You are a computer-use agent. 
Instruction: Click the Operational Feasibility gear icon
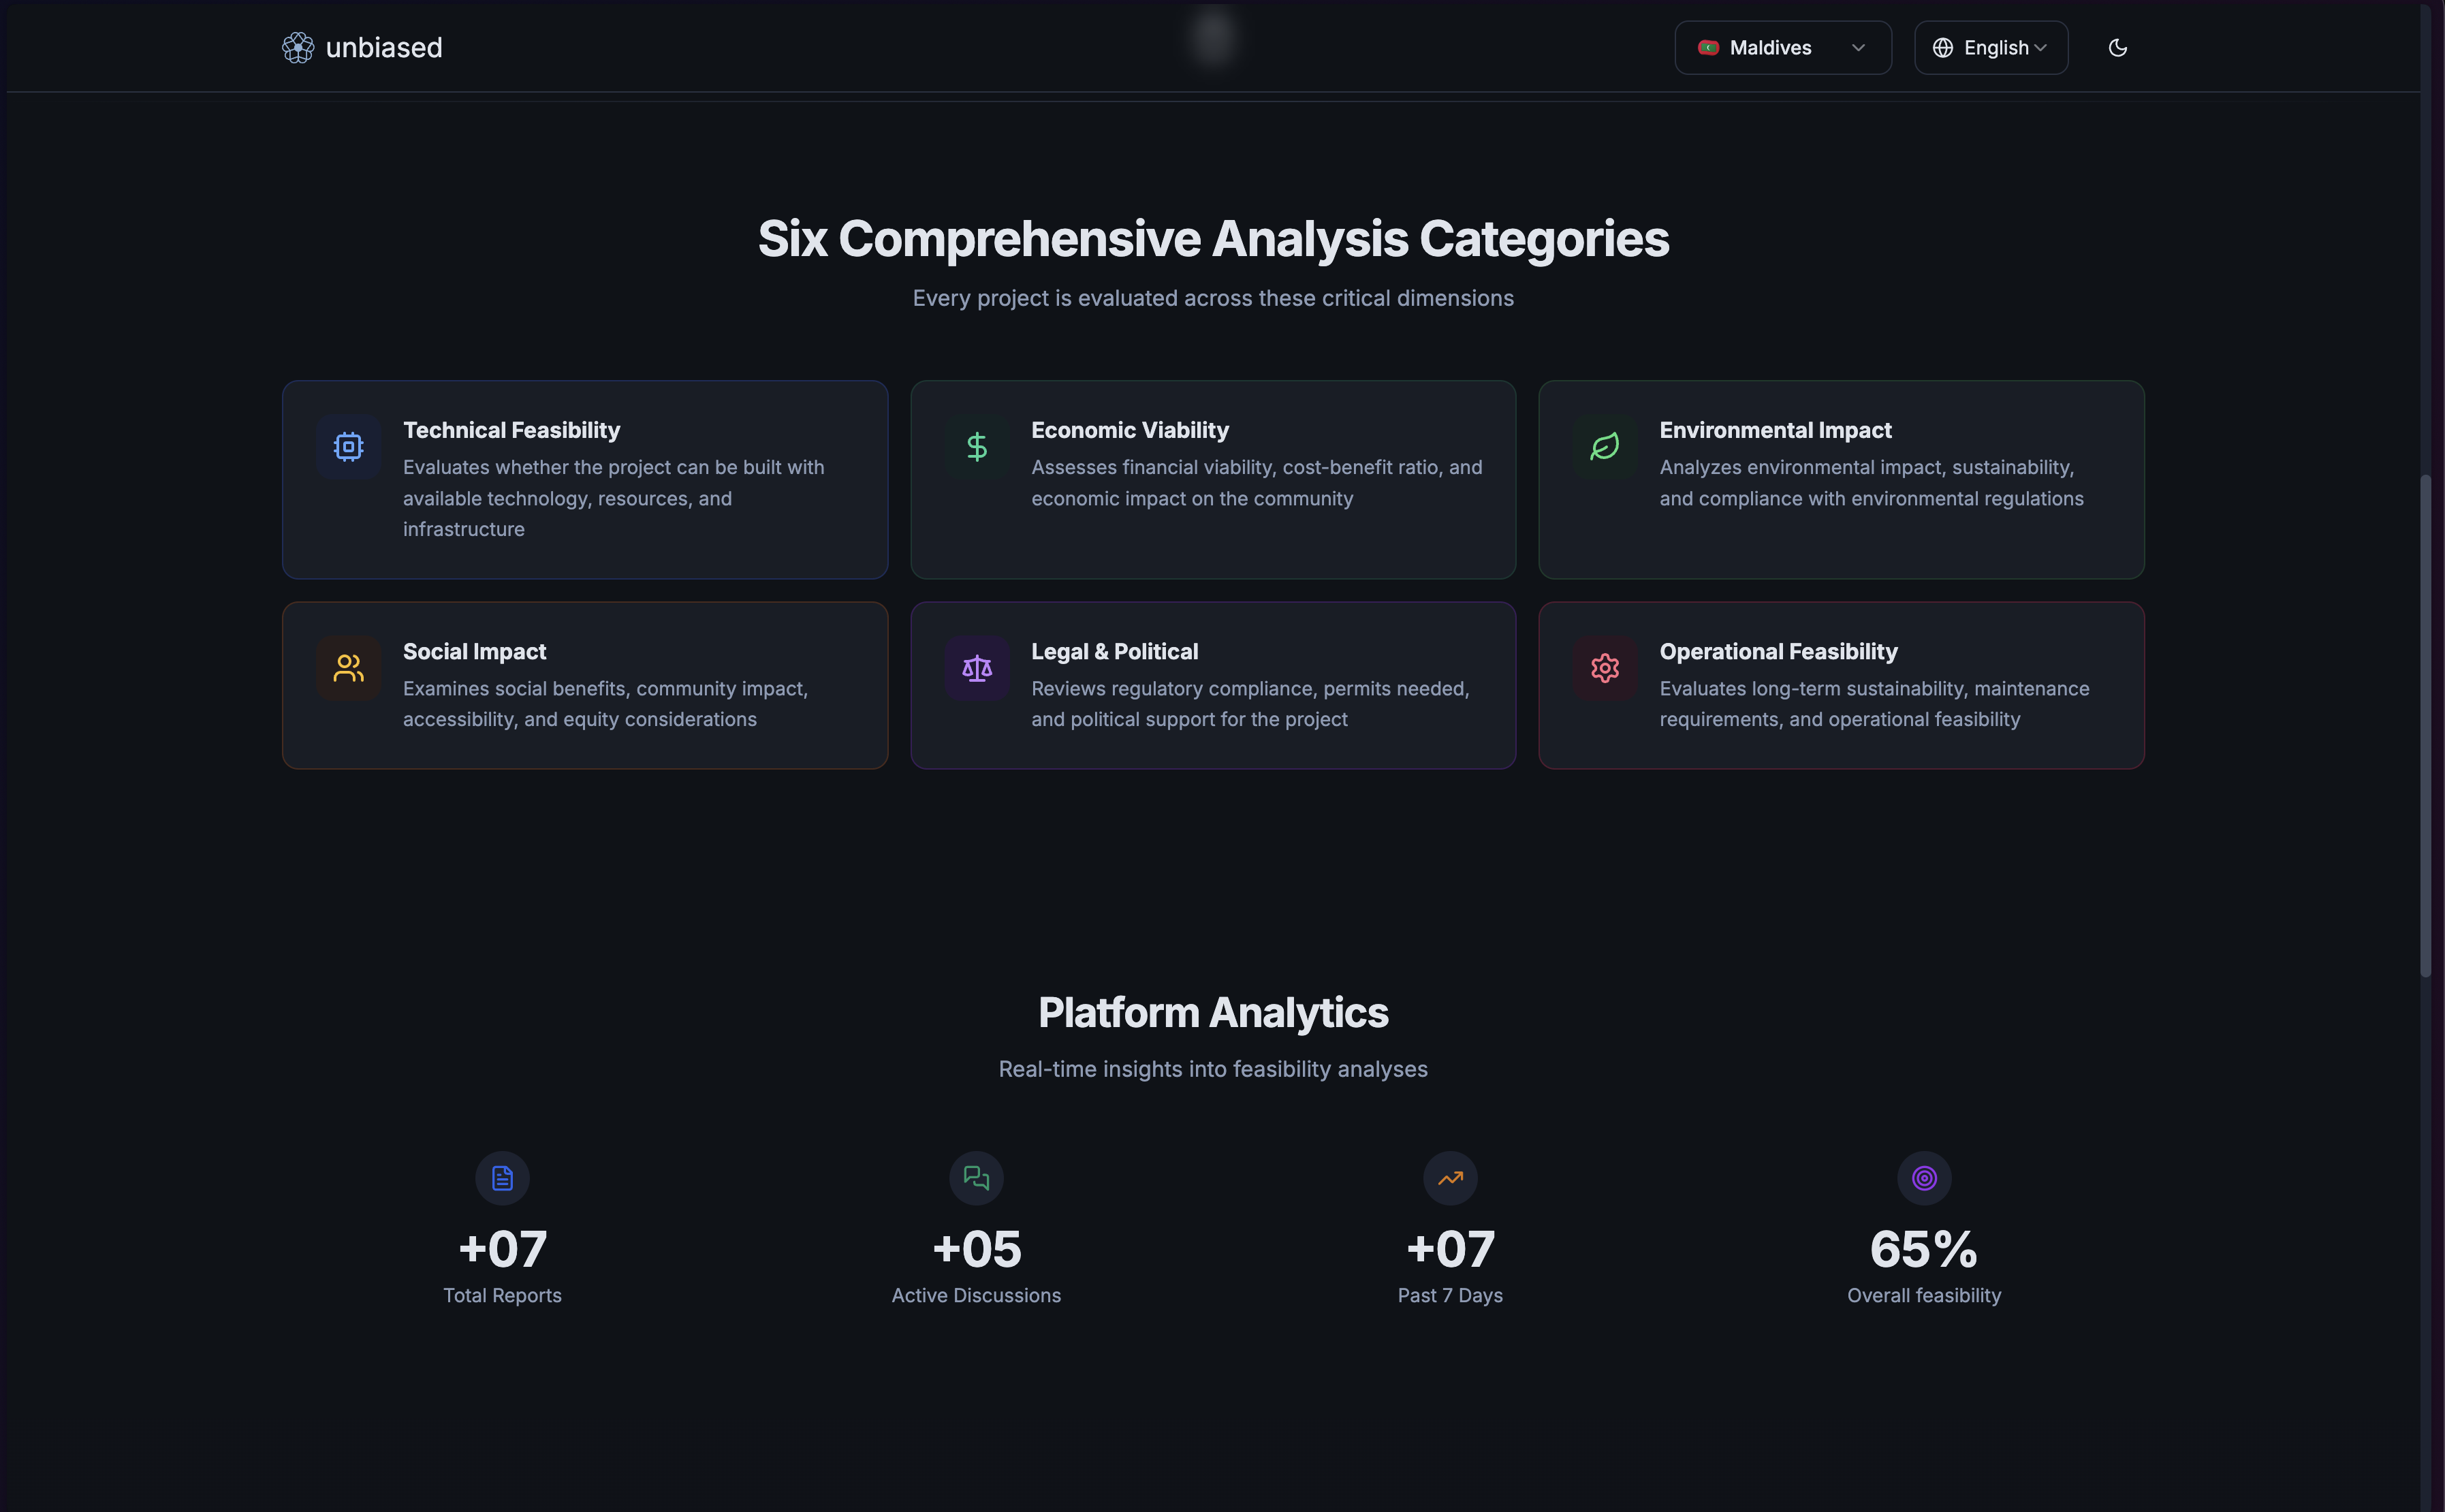(x=1605, y=668)
